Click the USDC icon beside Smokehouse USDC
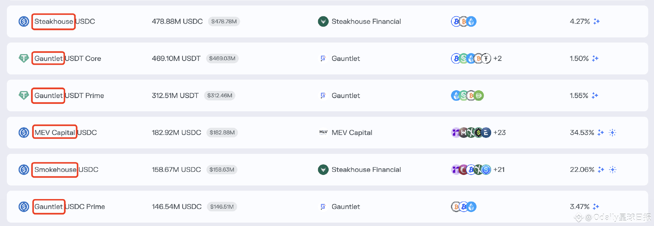Screen dimensions: 654x226 coord(24,169)
